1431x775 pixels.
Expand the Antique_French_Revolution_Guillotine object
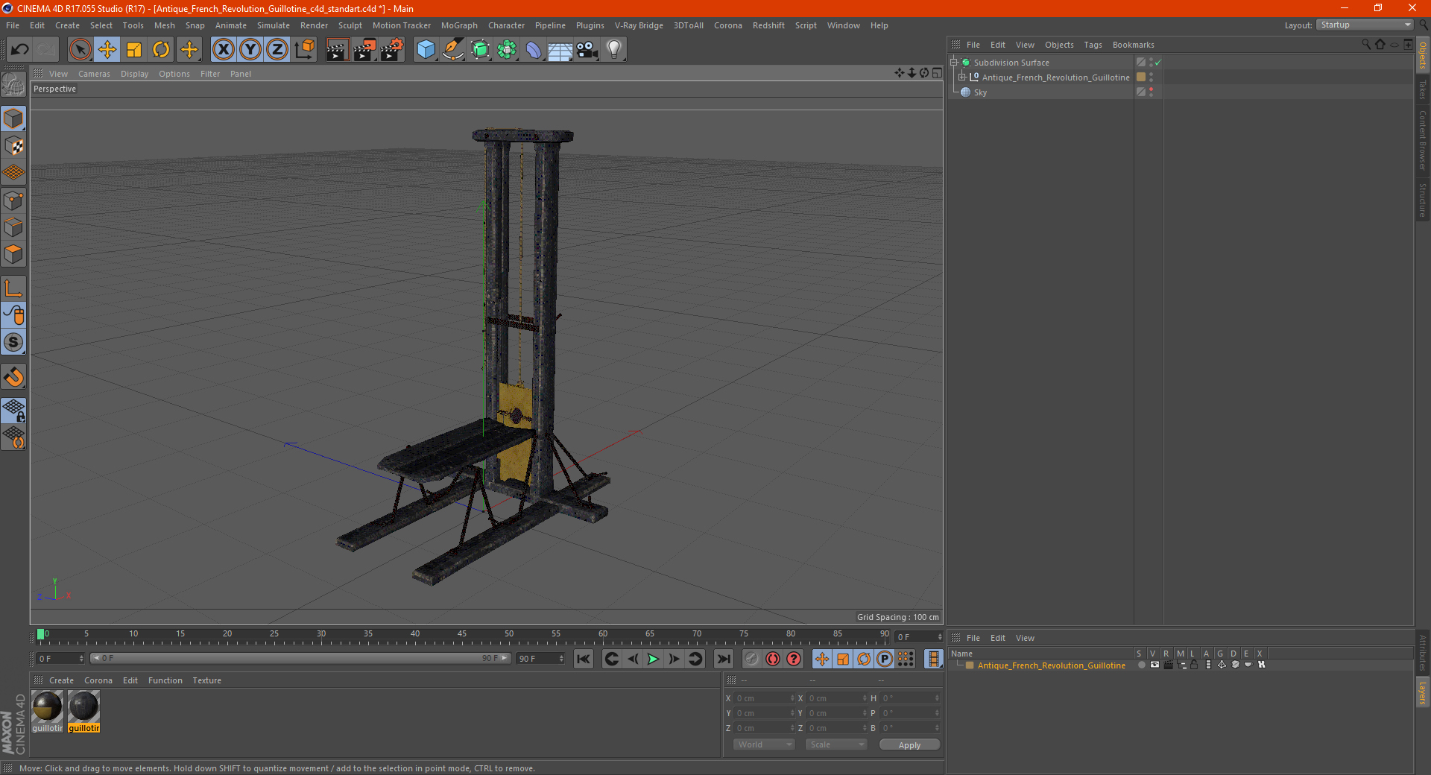click(x=961, y=77)
